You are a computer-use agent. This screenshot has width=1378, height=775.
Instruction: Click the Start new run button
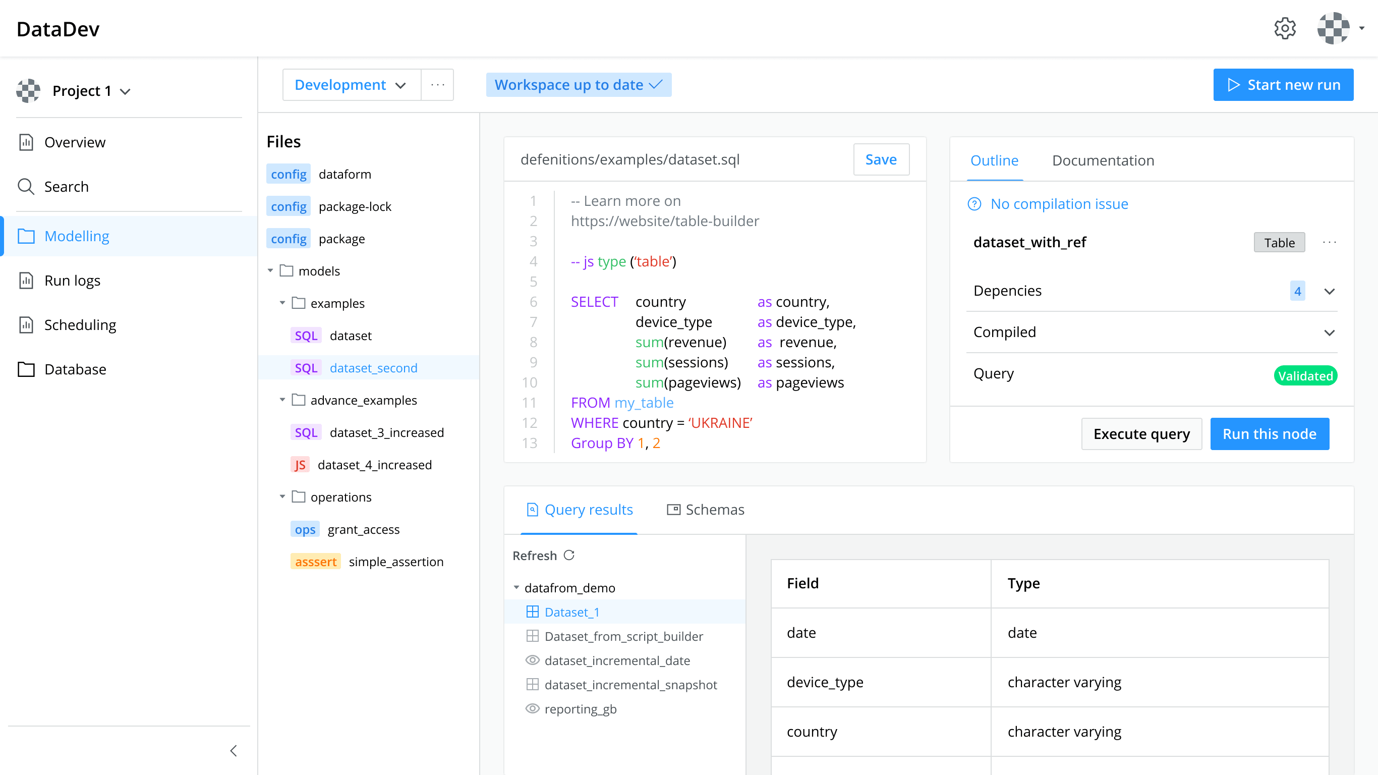pyautogui.click(x=1283, y=85)
